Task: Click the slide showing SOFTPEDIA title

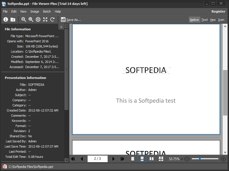Action: [146, 79]
